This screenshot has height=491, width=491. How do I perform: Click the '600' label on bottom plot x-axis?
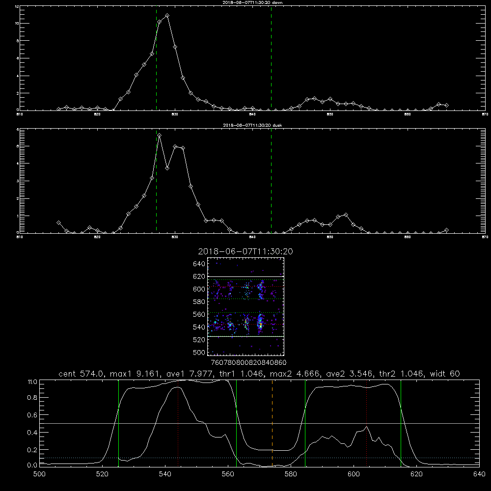click(354, 474)
